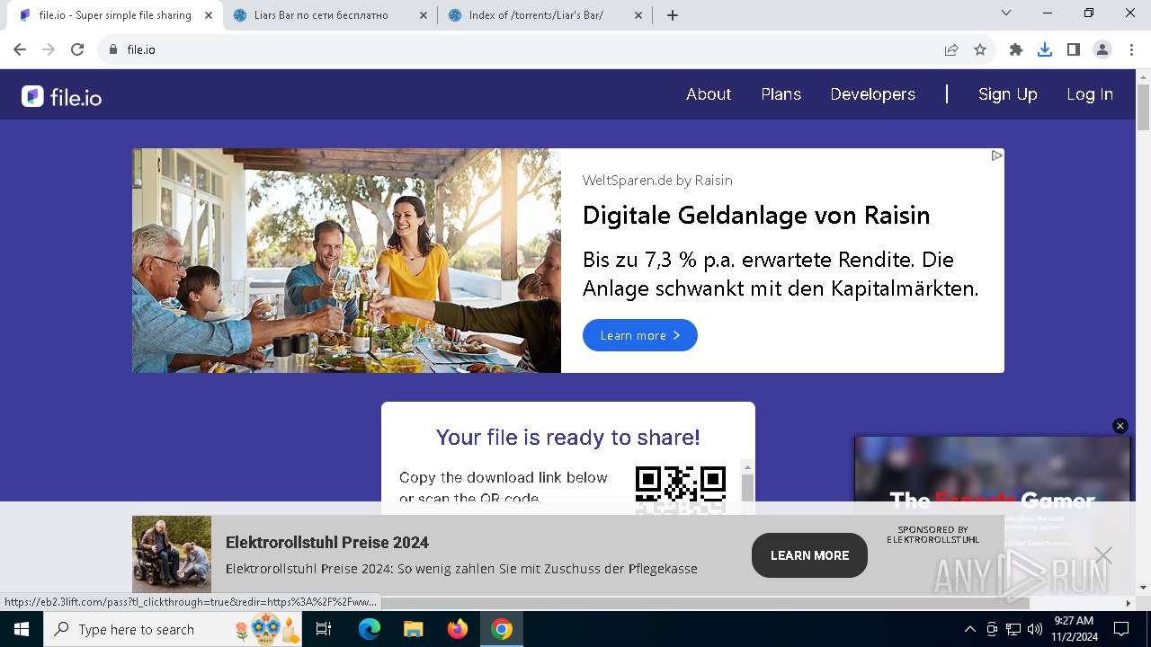The width and height of the screenshot is (1151, 647).
Task: Go back with browser back arrow
Action: (x=20, y=49)
